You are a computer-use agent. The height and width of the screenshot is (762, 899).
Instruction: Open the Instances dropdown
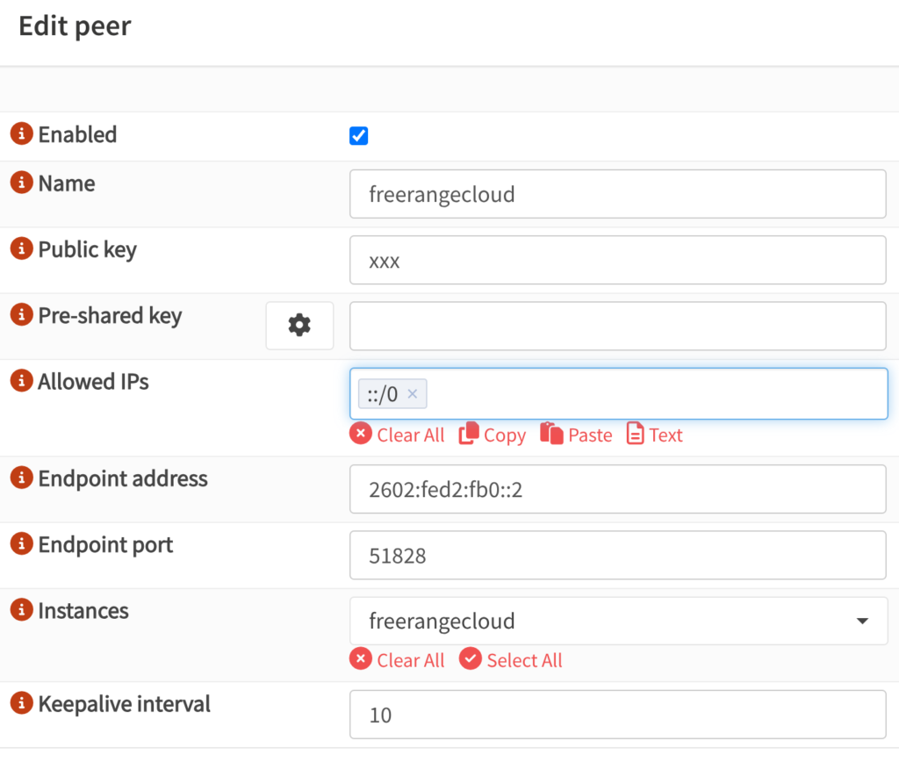618,622
